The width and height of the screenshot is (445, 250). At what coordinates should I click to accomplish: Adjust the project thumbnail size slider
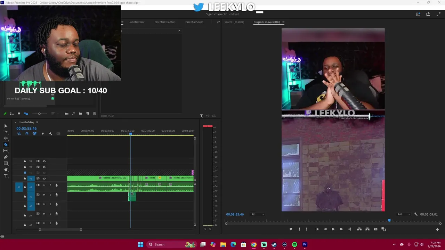click(x=39, y=114)
